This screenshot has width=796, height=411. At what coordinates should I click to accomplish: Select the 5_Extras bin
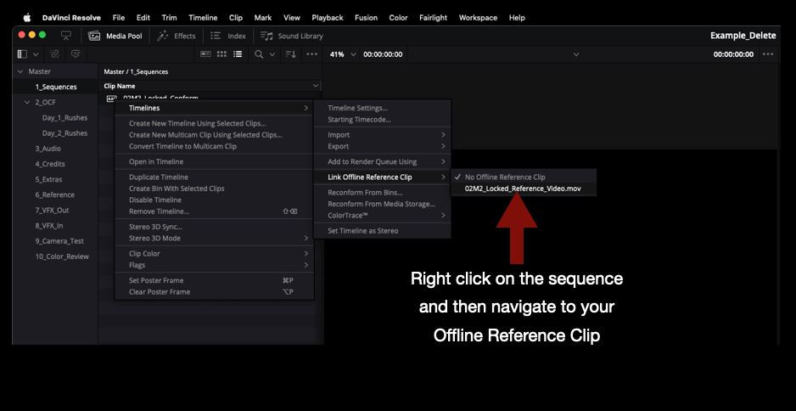(x=48, y=179)
